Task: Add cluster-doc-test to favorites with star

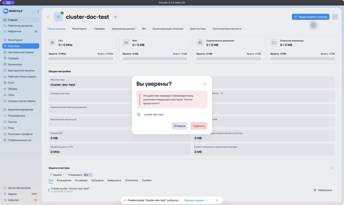Action: pyautogui.click(x=115, y=17)
